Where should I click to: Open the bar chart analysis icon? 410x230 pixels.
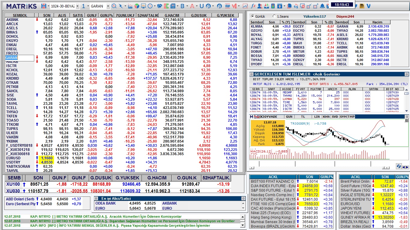click(x=130, y=6)
